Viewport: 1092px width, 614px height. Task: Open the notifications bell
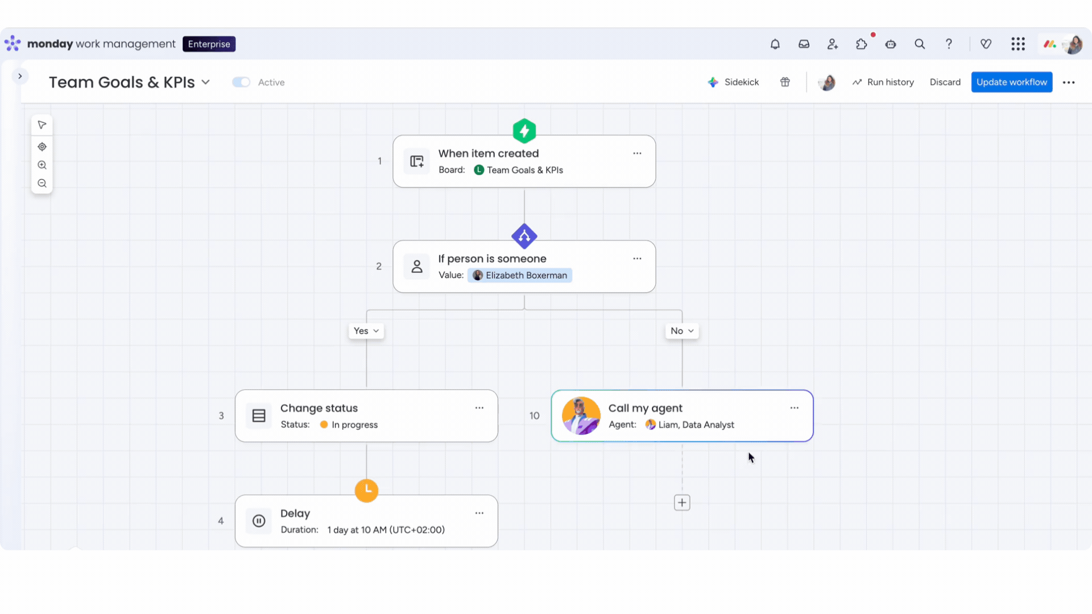(x=775, y=44)
